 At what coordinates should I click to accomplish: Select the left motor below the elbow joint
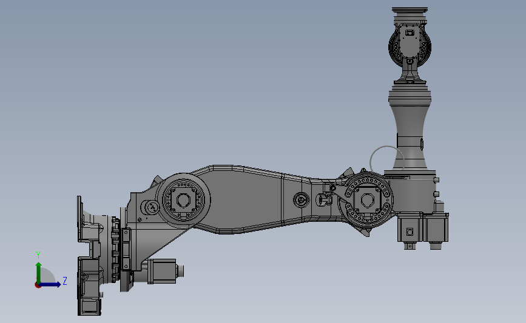pos(410,230)
